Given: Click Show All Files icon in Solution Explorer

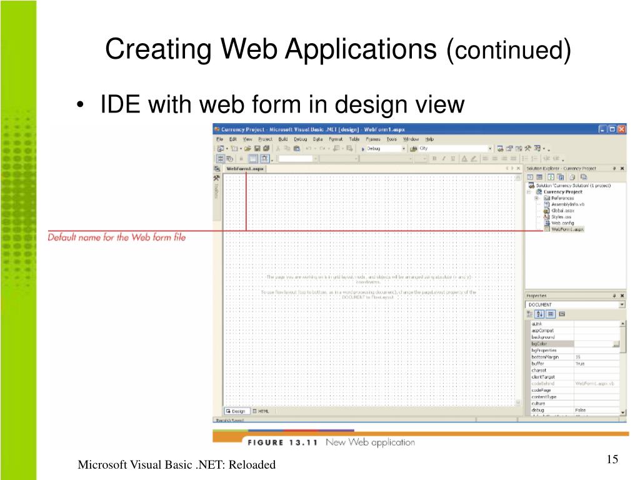Looking at the screenshot, I should [x=572, y=177].
